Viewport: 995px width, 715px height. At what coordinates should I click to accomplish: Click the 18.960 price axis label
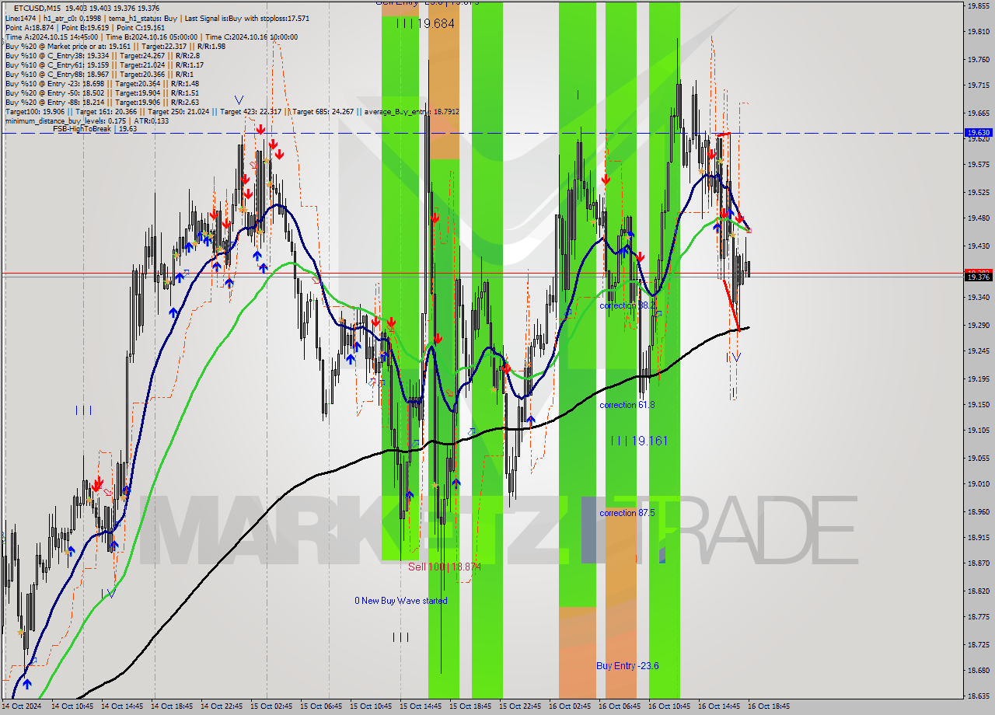(978, 511)
